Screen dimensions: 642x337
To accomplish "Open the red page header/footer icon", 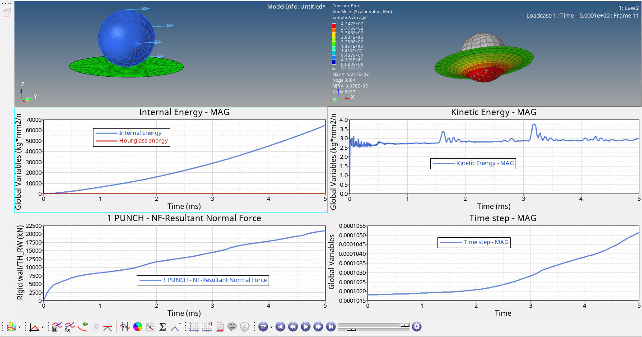I will pyautogui.click(x=220, y=327).
